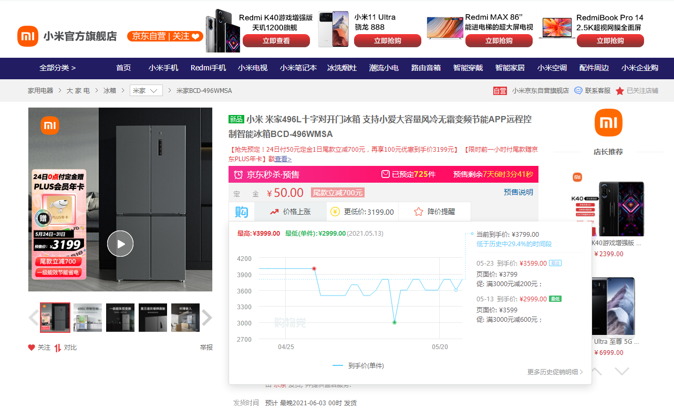Click the 已关注店铺 star icon
674x410 pixels.
pos(620,91)
